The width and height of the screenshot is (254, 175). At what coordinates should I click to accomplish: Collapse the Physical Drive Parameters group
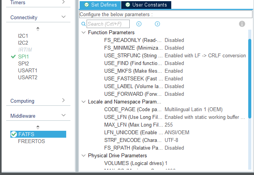pyautogui.click(x=84, y=155)
